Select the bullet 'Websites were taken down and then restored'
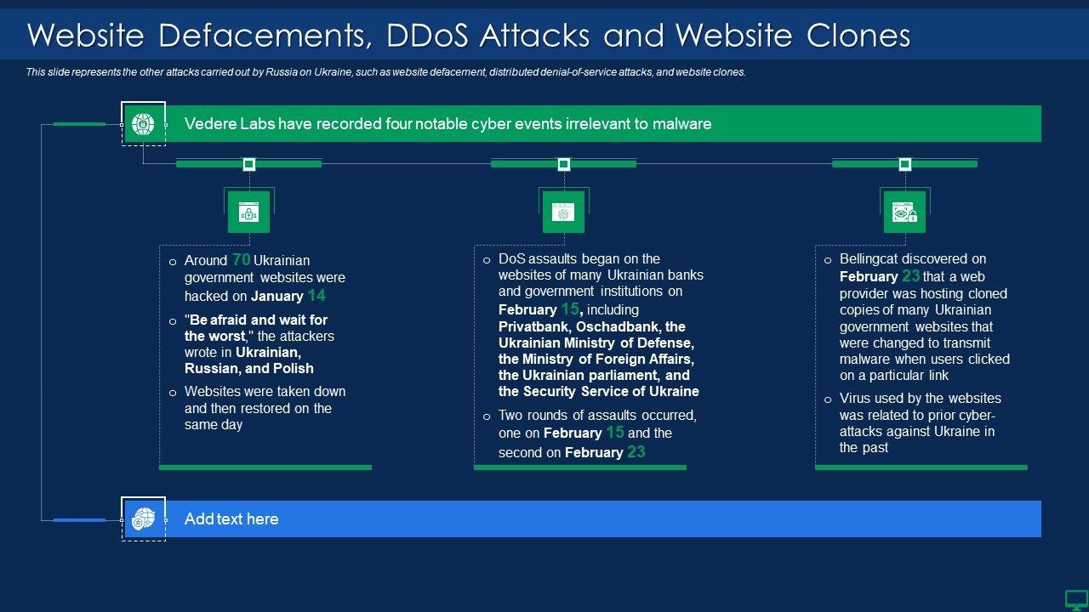 257,408
